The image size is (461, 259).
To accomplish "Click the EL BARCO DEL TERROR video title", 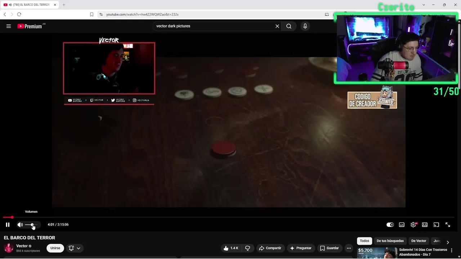I will click(x=30, y=238).
